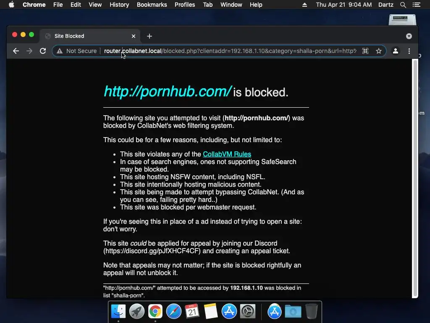The height and width of the screenshot is (323, 430).
Task: Open the Notification Center list icon
Action: tap(417, 5)
